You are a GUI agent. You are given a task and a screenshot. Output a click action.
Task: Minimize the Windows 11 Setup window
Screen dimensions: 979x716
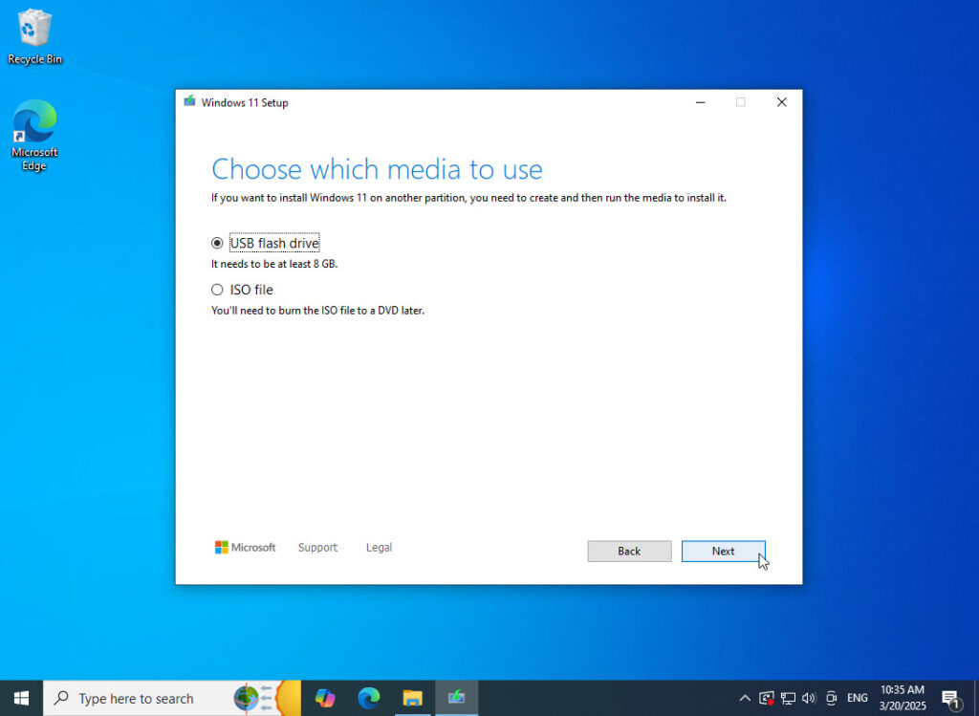tap(701, 102)
